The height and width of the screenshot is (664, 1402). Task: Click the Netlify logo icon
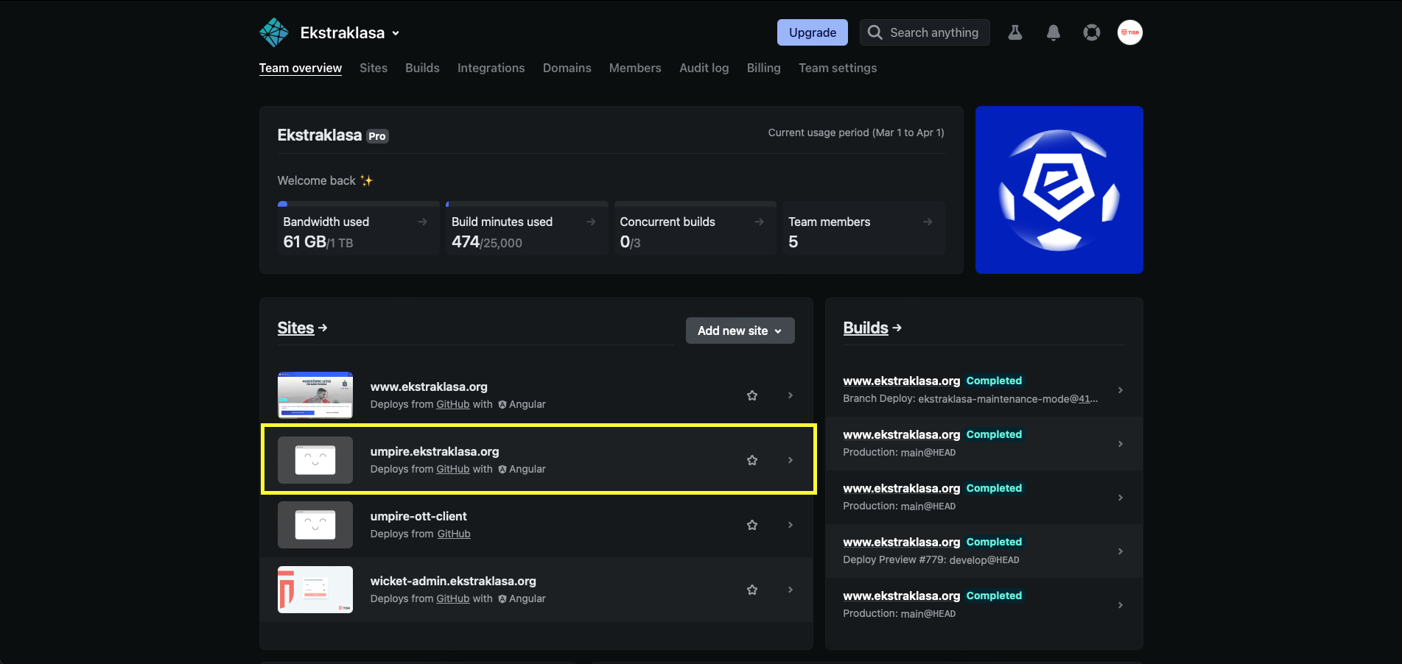click(x=274, y=32)
